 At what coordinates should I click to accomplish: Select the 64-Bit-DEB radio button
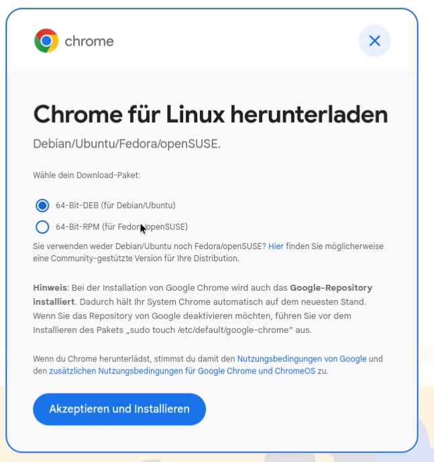[42, 205]
